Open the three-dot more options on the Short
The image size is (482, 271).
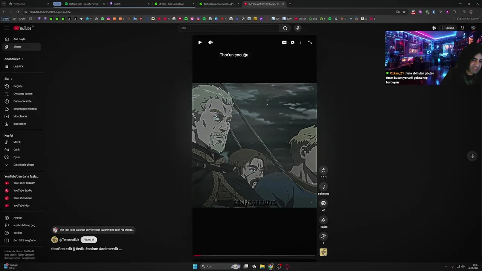pos(300,43)
